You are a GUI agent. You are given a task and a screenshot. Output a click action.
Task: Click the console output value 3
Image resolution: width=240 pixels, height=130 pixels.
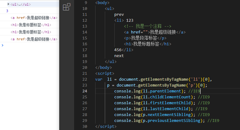pyautogui.click(x=7, y=11)
